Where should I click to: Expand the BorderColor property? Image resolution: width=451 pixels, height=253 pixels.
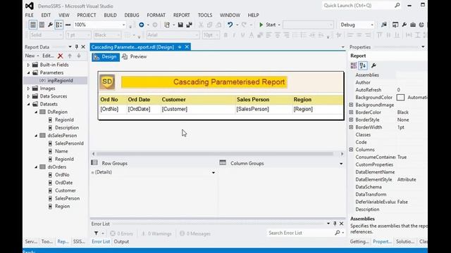[351, 112]
